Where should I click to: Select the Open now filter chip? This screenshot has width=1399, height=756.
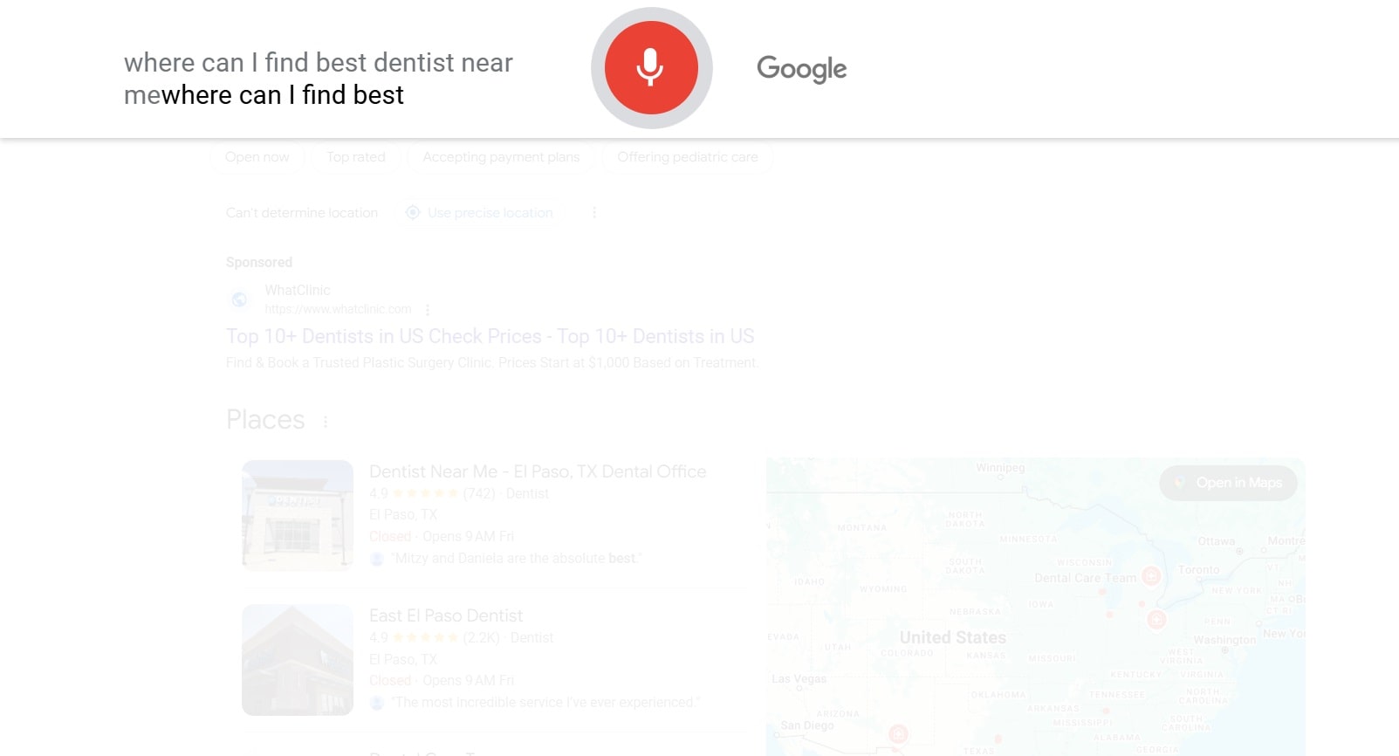click(x=257, y=157)
